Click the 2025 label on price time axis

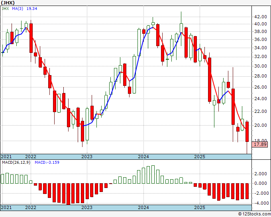pyautogui.click(x=200, y=157)
